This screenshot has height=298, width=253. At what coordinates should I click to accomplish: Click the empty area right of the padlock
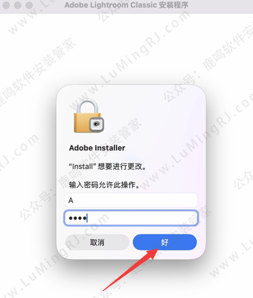[x=152, y=116]
